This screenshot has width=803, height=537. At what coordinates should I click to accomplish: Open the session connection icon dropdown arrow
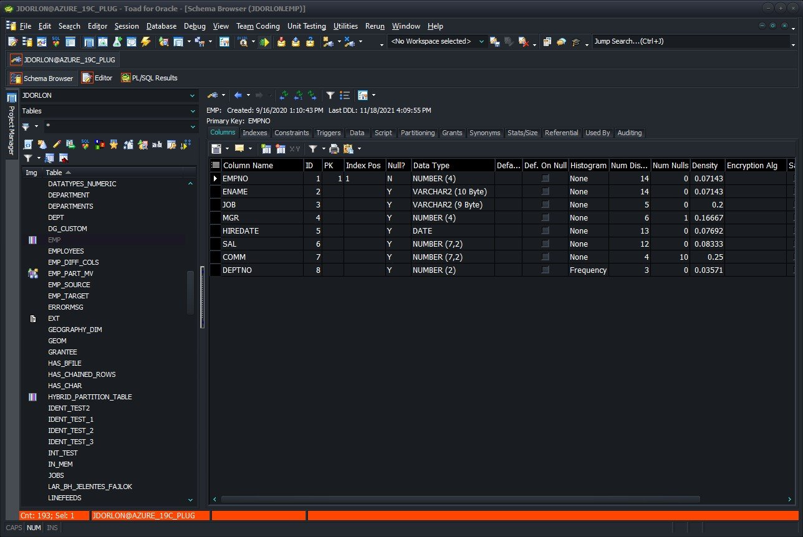[223, 95]
